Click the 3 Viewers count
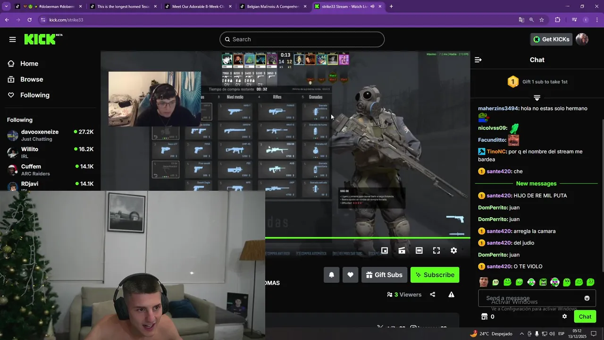 coord(404,295)
